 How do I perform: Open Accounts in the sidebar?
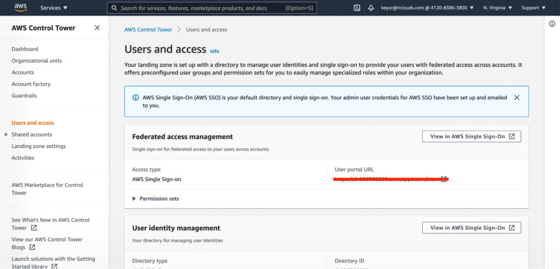click(x=22, y=73)
